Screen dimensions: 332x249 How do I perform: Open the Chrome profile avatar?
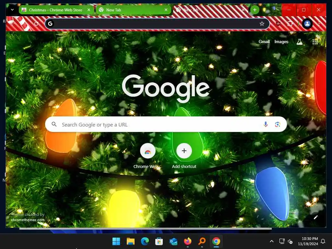coord(307,23)
